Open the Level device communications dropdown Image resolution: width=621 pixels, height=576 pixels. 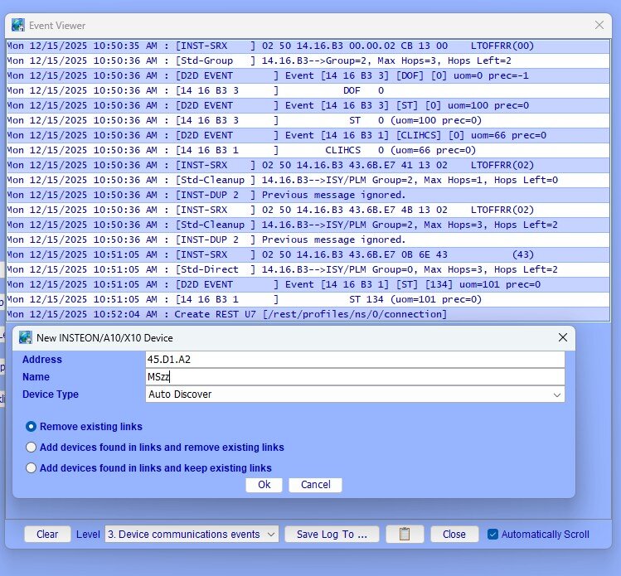click(x=192, y=534)
